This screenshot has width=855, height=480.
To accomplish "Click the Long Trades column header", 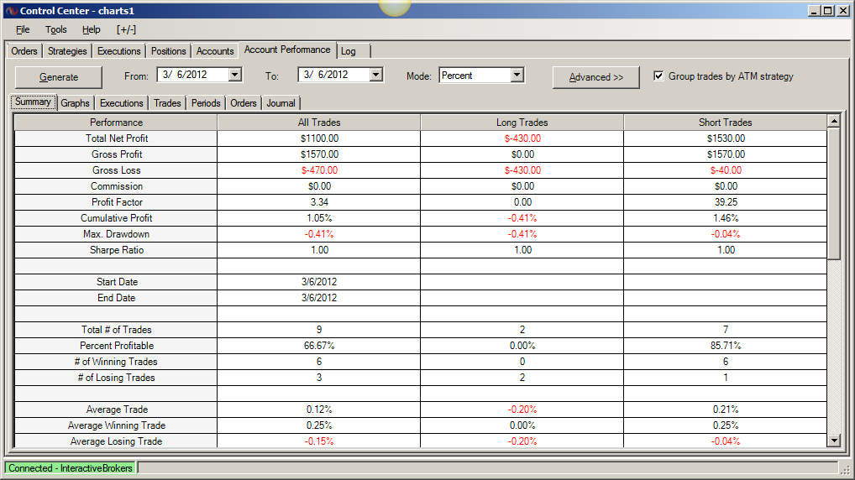I will click(522, 123).
